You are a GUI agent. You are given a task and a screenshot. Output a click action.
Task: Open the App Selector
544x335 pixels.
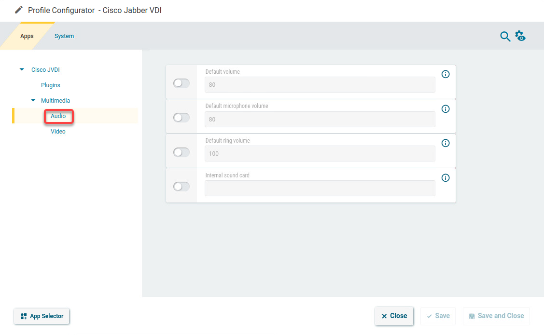click(x=42, y=316)
